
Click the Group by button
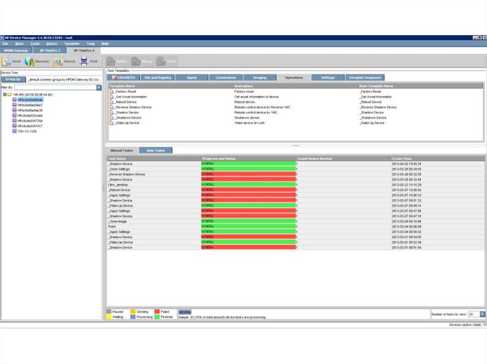pos(13,79)
